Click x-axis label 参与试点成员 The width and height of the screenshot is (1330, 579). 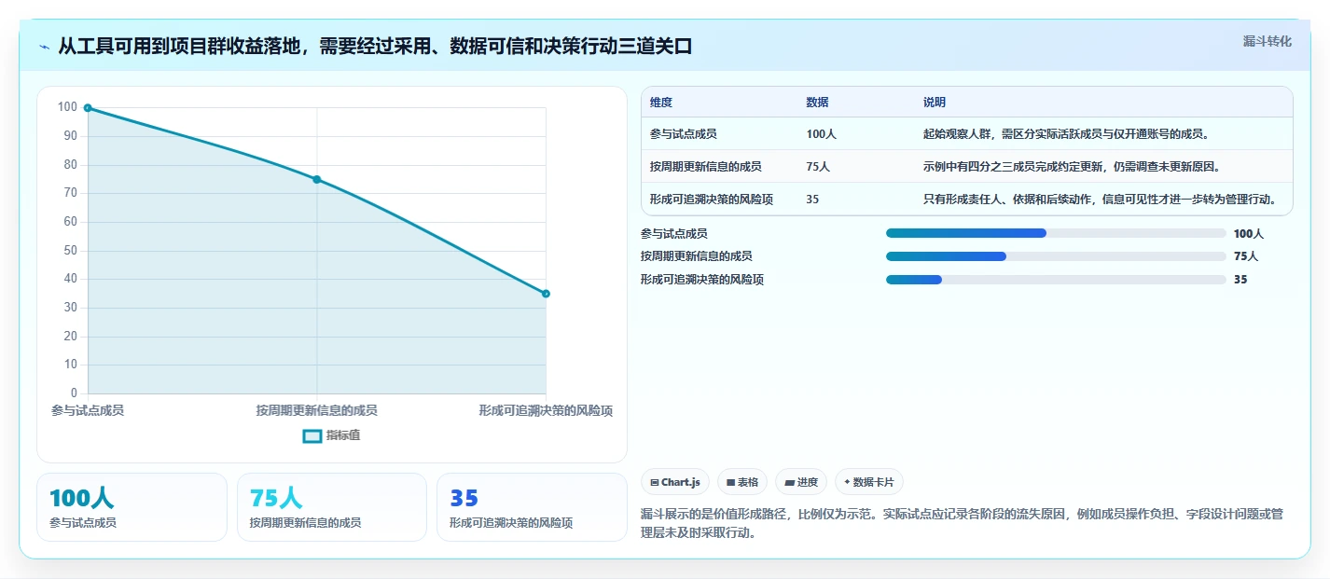88,410
